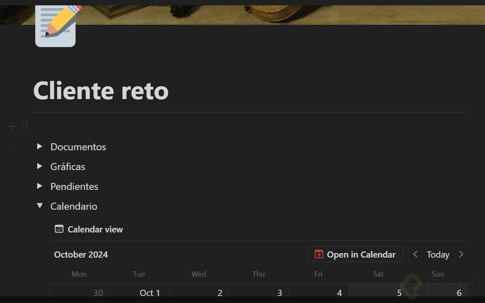Go to next month with right arrow

[461, 254]
